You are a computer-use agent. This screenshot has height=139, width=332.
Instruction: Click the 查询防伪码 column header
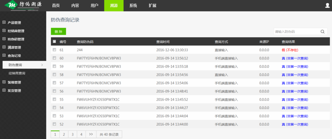tap(85, 42)
